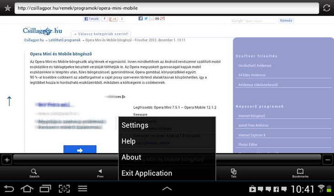The height and width of the screenshot is (196, 334).
Task: Click the Opera Mini és Mobile böngésző heading
Action: 61,54
